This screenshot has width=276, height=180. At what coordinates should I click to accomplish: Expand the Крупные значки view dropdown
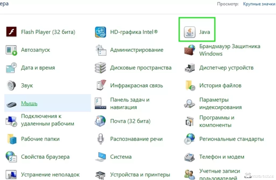[259, 4]
